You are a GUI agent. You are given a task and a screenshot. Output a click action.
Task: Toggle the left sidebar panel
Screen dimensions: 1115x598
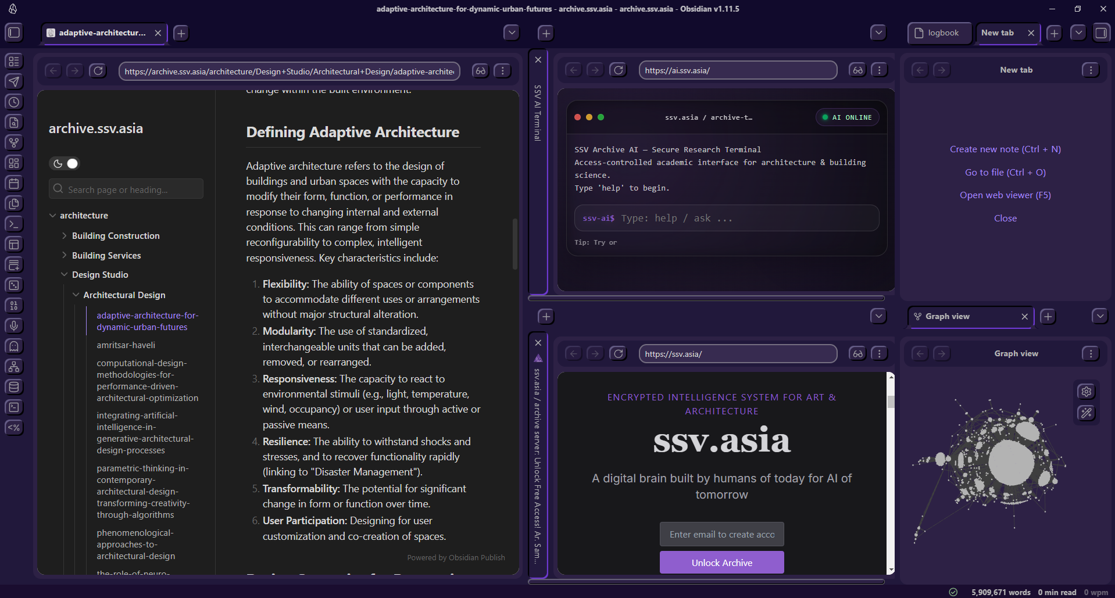pos(14,33)
